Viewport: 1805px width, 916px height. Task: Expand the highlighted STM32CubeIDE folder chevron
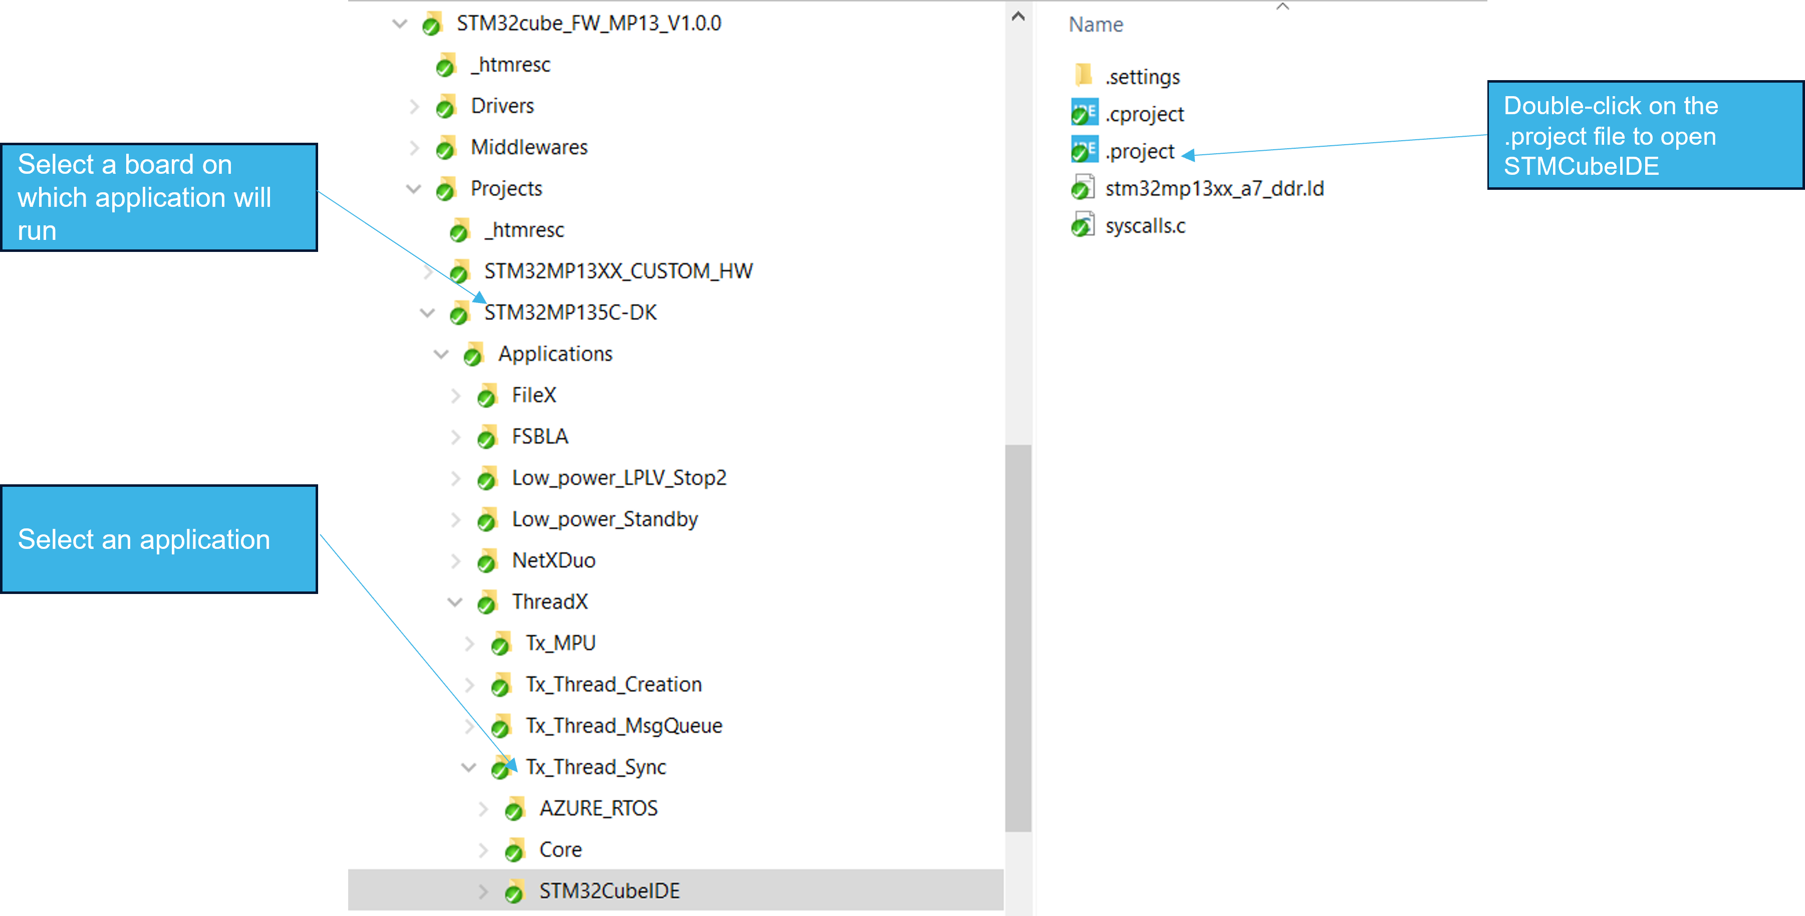pyautogui.click(x=483, y=891)
